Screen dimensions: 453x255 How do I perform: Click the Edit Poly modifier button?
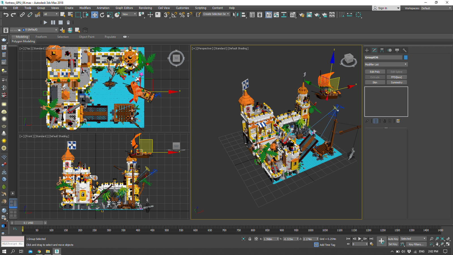375,72
